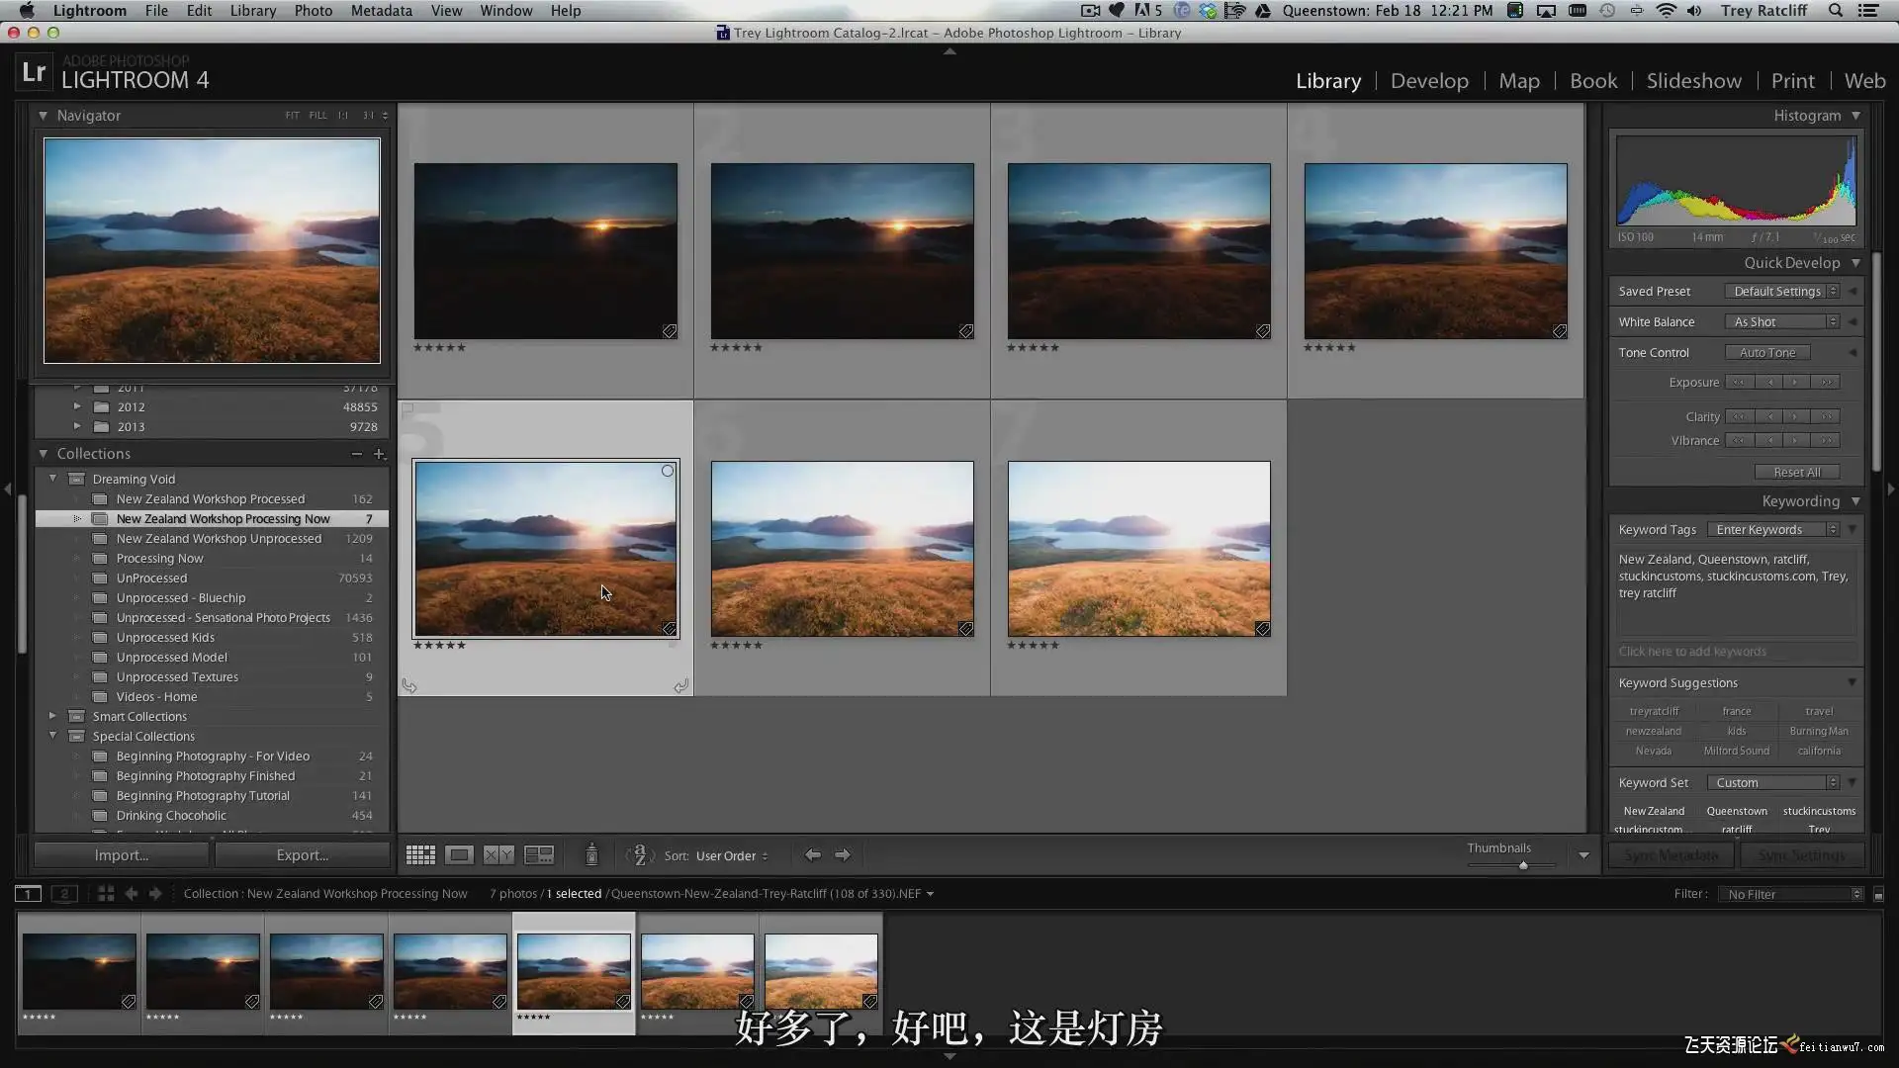Add a new collection with plus icon

(379, 454)
